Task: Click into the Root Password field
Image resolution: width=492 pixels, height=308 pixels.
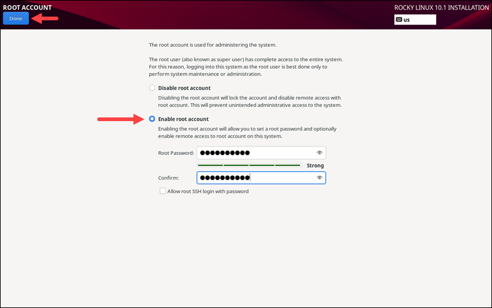Action: pos(261,152)
